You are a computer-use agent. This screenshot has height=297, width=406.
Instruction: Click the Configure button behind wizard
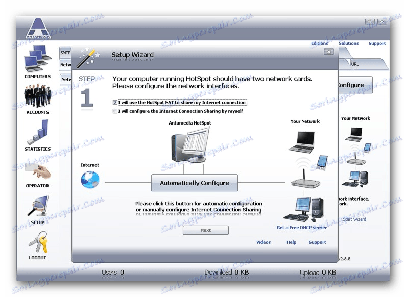pyautogui.click(x=355, y=85)
